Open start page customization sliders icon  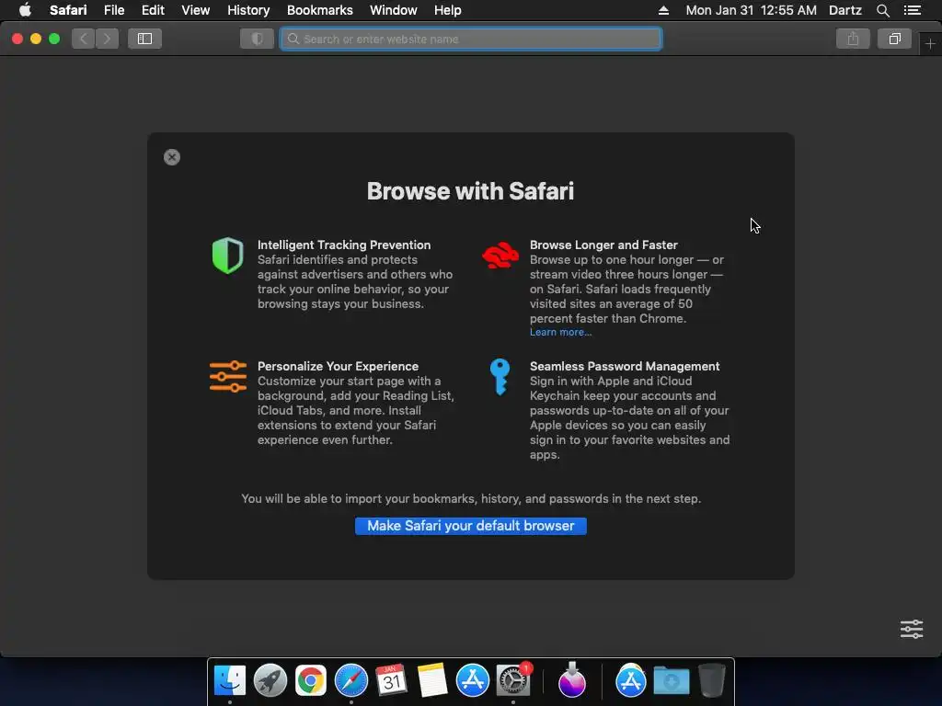coord(912,629)
